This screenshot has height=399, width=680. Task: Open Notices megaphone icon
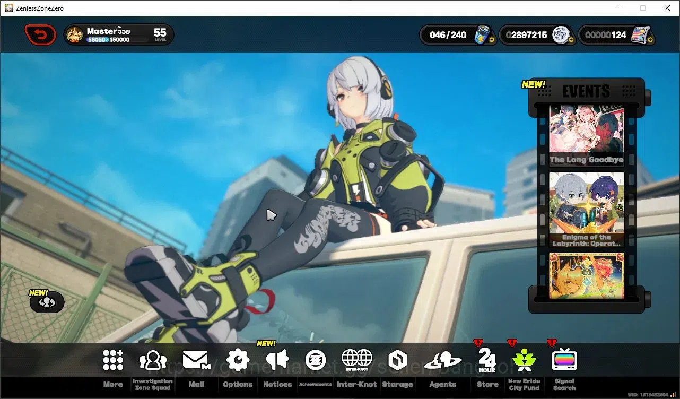[x=277, y=360]
